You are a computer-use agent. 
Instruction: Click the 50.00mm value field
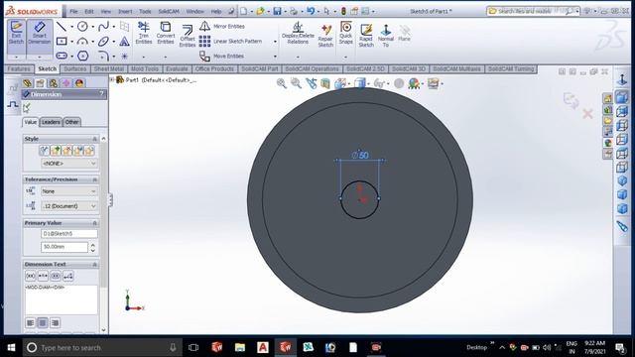point(64,247)
